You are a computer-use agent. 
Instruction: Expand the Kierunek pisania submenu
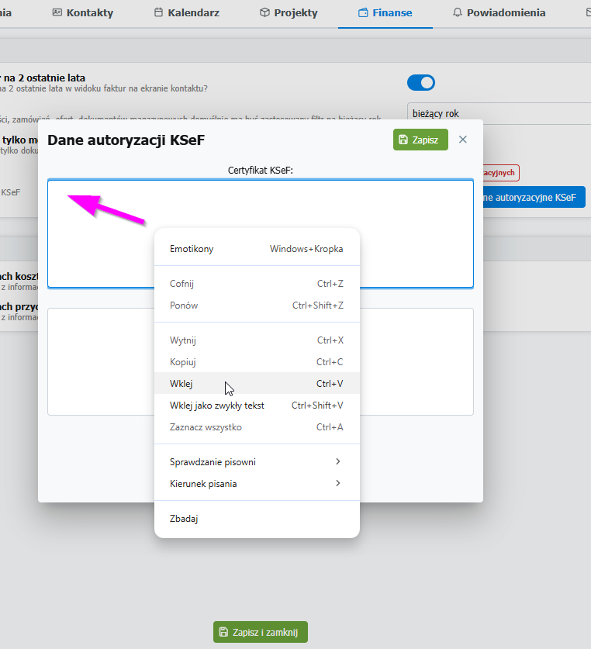tap(257, 484)
